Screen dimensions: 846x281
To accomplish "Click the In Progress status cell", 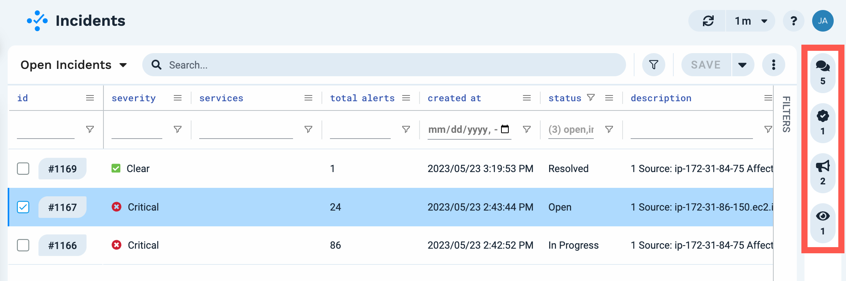I will pyautogui.click(x=573, y=245).
